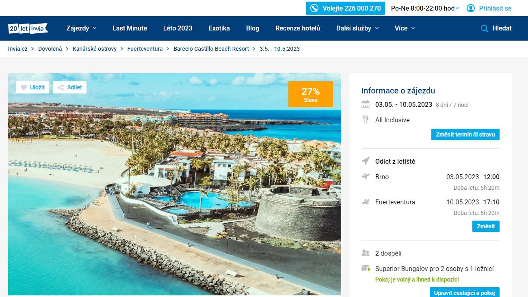Image resolution: width=528 pixels, height=297 pixels.
Task: Go to the Exotika section
Action: (219, 28)
